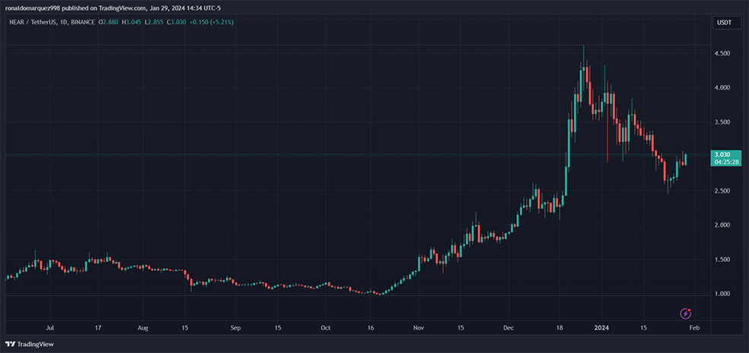Screen dimensions: 749x353
Task: Click the 3.500 price axis label
Action: tap(722, 122)
